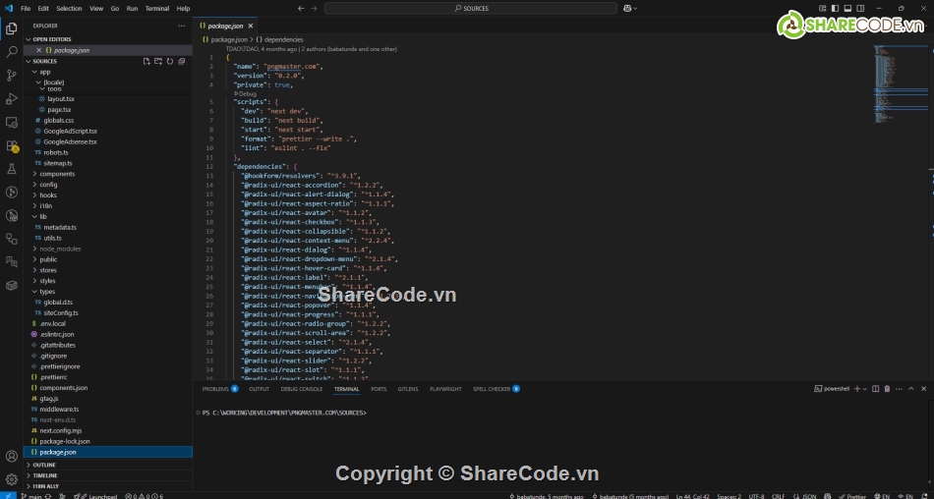Open the Terminal menu

tap(156, 8)
